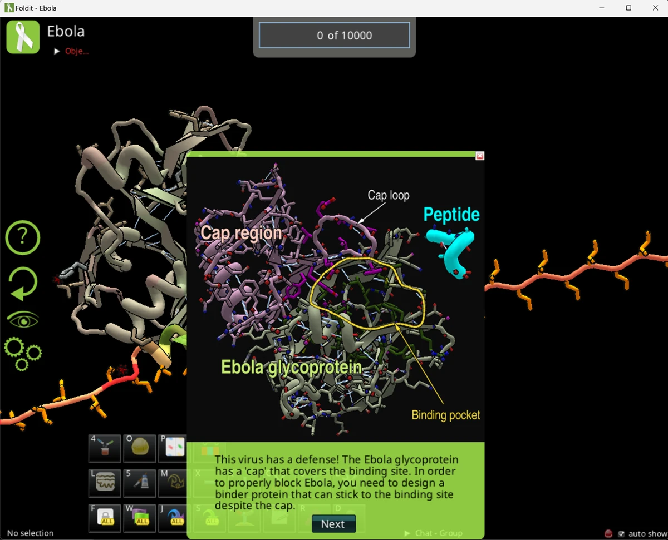Image resolution: width=668 pixels, height=540 pixels.
Task: Select the purple ribbon ALL tool labeled W
Action: 139,518
